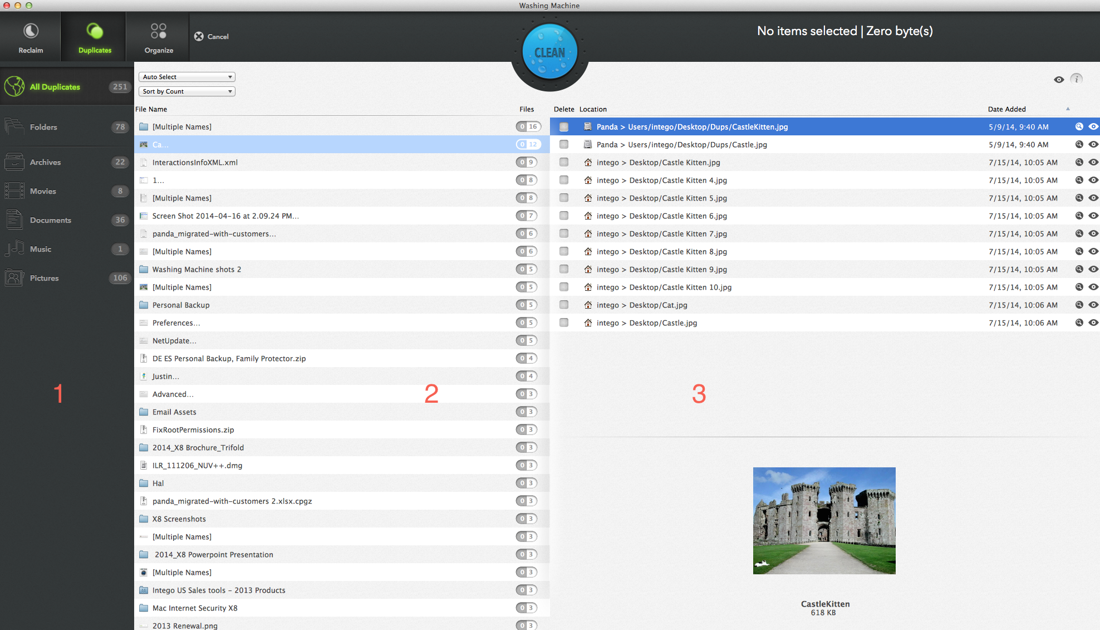Click folder icon of first [Multiple Names] row

pos(144,126)
